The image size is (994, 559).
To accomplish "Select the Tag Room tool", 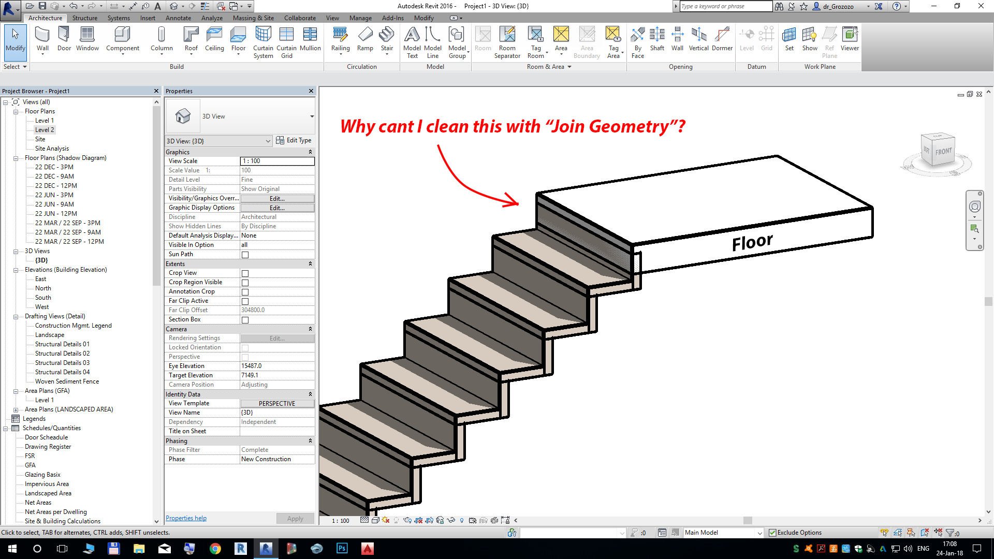I will pos(536,42).
